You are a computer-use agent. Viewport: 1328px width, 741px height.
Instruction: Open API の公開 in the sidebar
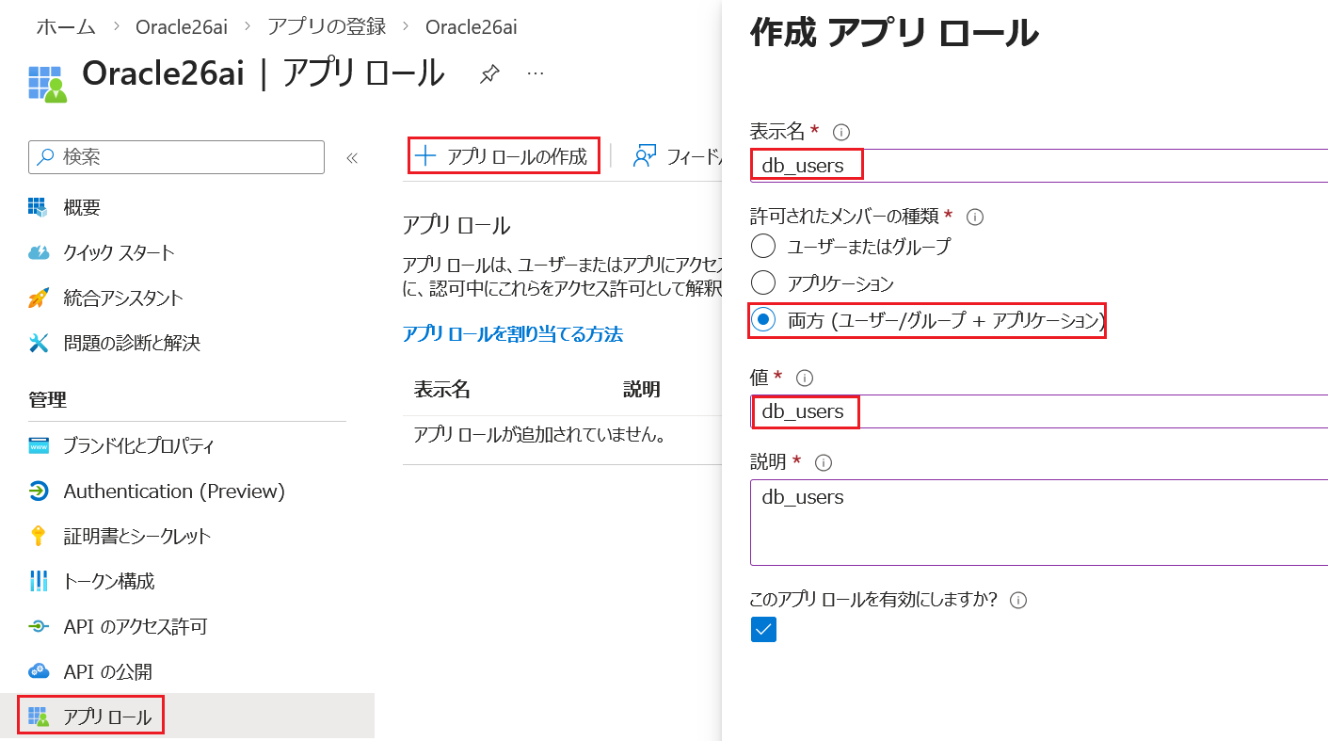tap(108, 671)
